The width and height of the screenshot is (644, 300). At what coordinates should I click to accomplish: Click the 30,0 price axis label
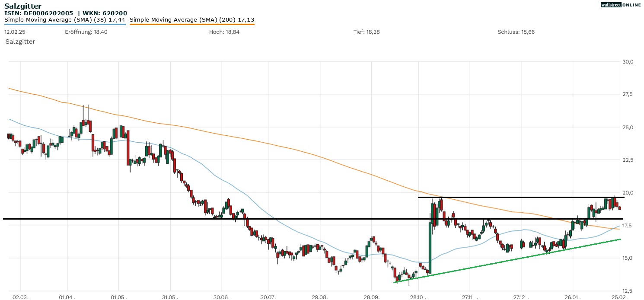tap(628, 62)
